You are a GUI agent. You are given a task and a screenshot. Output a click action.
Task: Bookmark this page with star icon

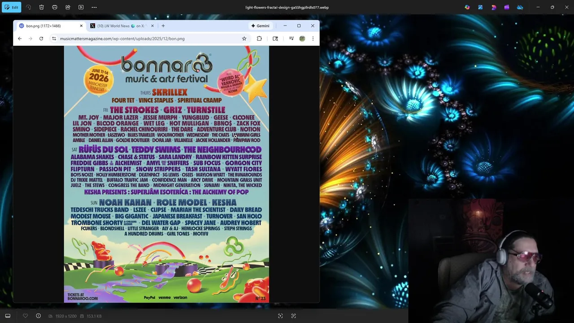click(x=244, y=39)
